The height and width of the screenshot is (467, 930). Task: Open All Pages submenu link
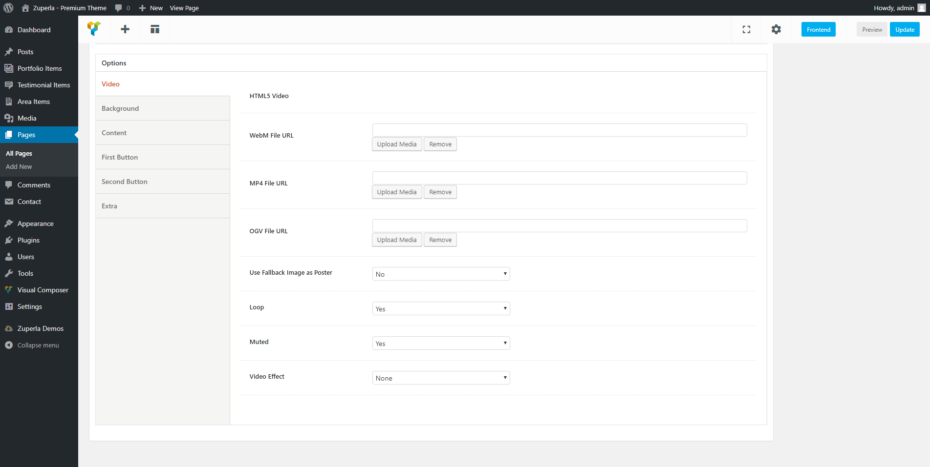19,153
